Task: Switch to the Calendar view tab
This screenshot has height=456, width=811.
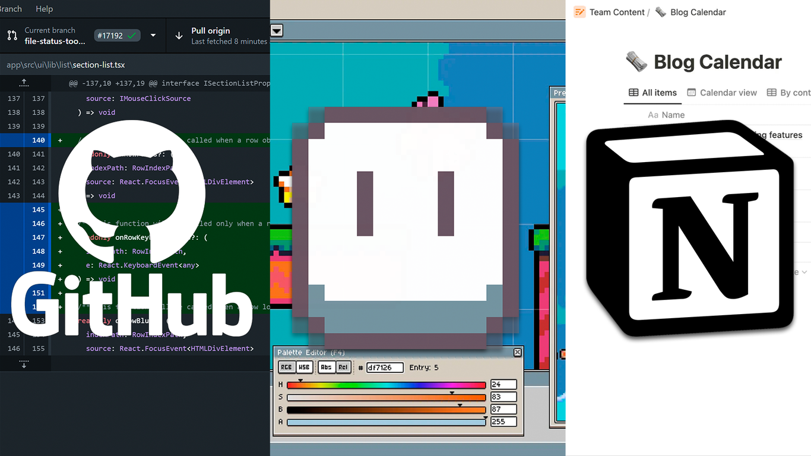Action: coord(722,93)
